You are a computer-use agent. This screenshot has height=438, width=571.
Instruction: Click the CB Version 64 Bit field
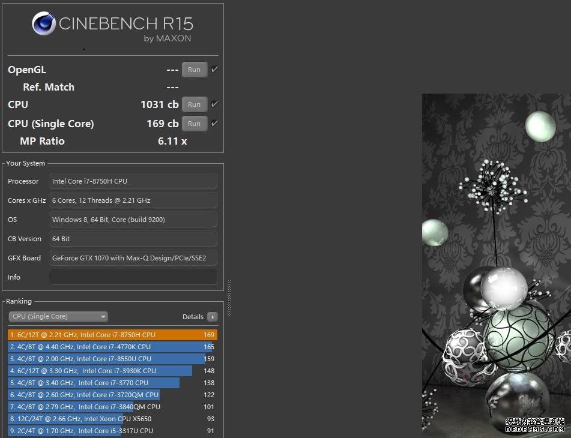pyautogui.click(x=133, y=239)
